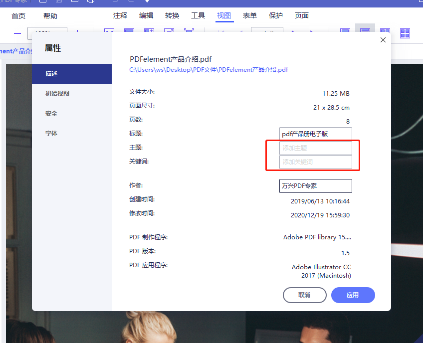Open the 保护 ribbon tab
423x343 pixels.
(x=275, y=15)
